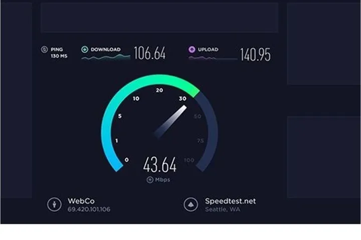This screenshot has height=240, width=361.
Task: Click the 106.64 download result
Action: pyautogui.click(x=149, y=53)
